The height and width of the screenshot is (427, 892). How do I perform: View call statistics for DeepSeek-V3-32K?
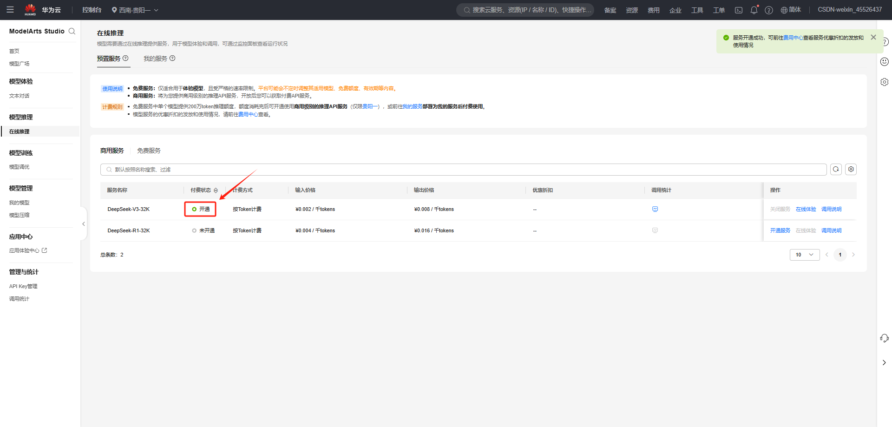point(655,209)
